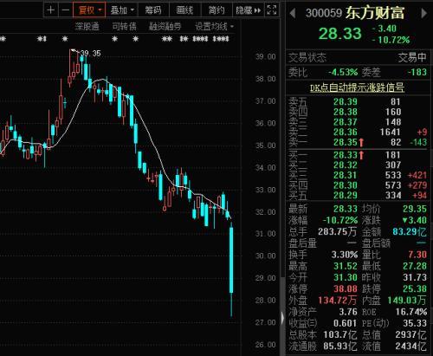The width and height of the screenshot is (433, 356).
Task: Click stock code 300059
Action: click(324, 13)
